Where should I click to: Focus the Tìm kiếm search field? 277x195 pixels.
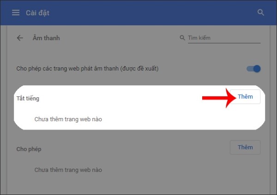click(x=224, y=38)
